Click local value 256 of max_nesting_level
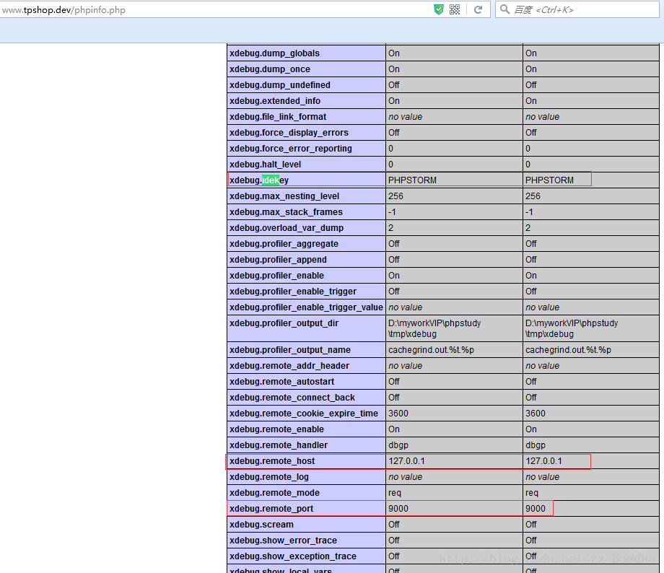Screen dimensions: 664x573 coord(396,196)
